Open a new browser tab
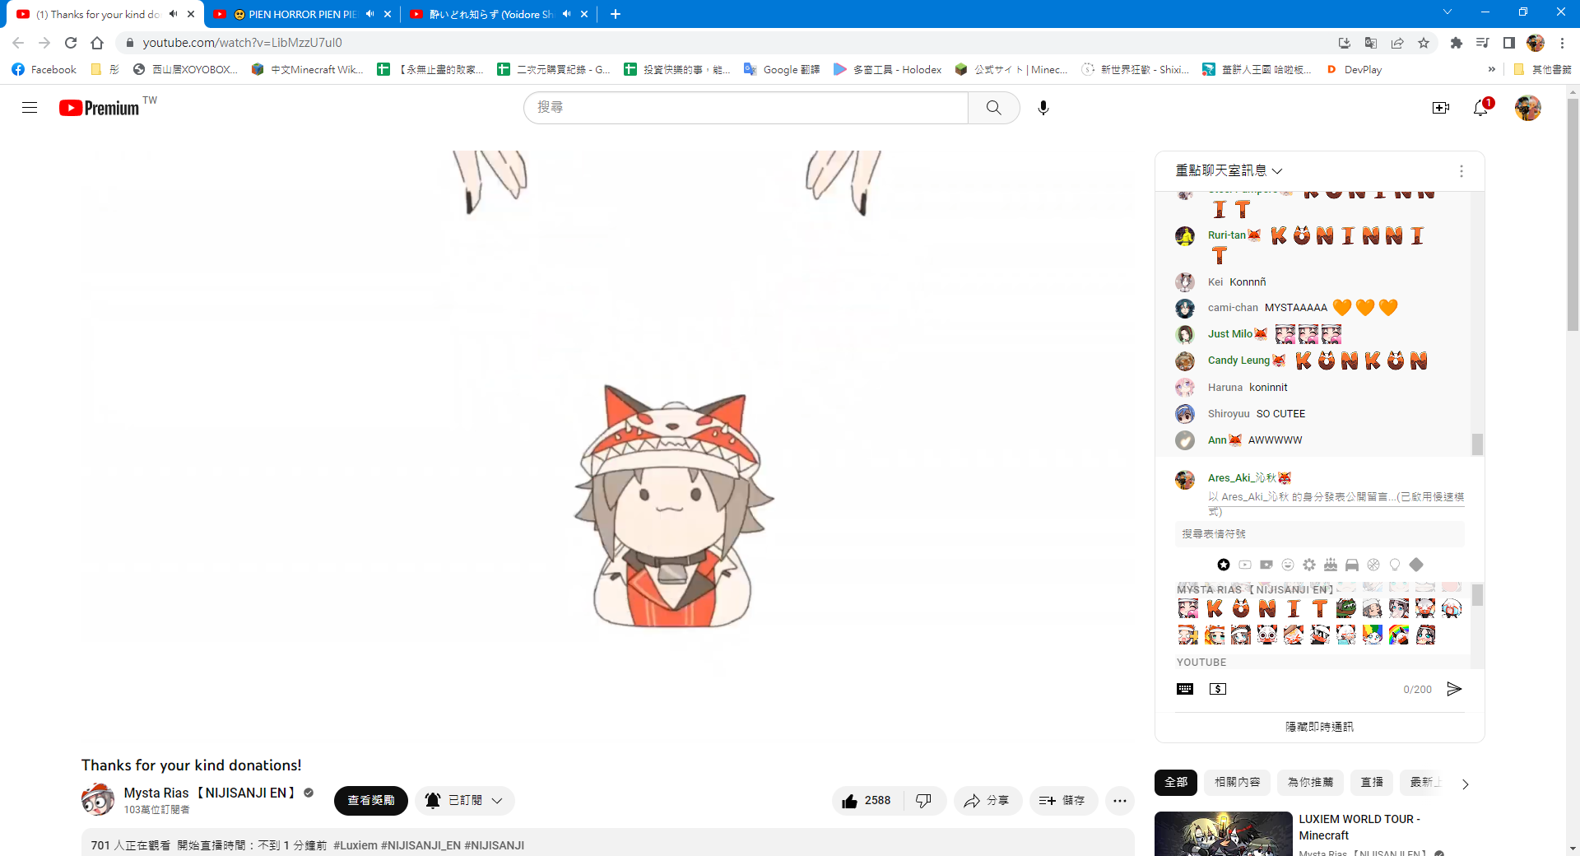 point(616,14)
